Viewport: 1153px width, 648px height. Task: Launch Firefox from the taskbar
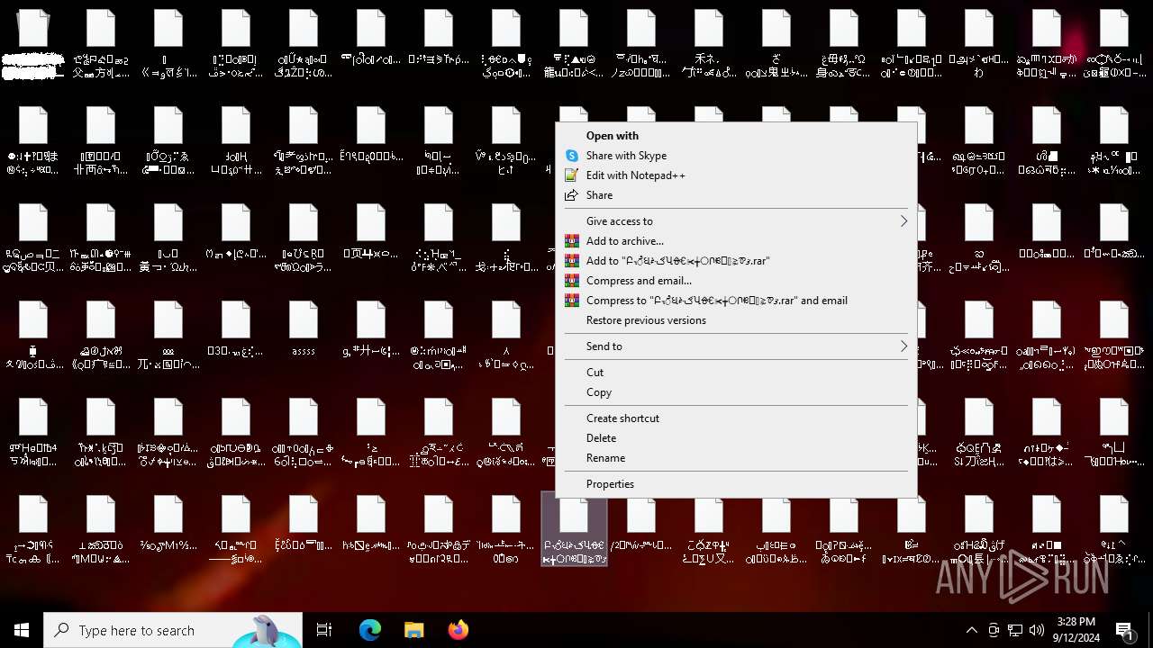458,630
